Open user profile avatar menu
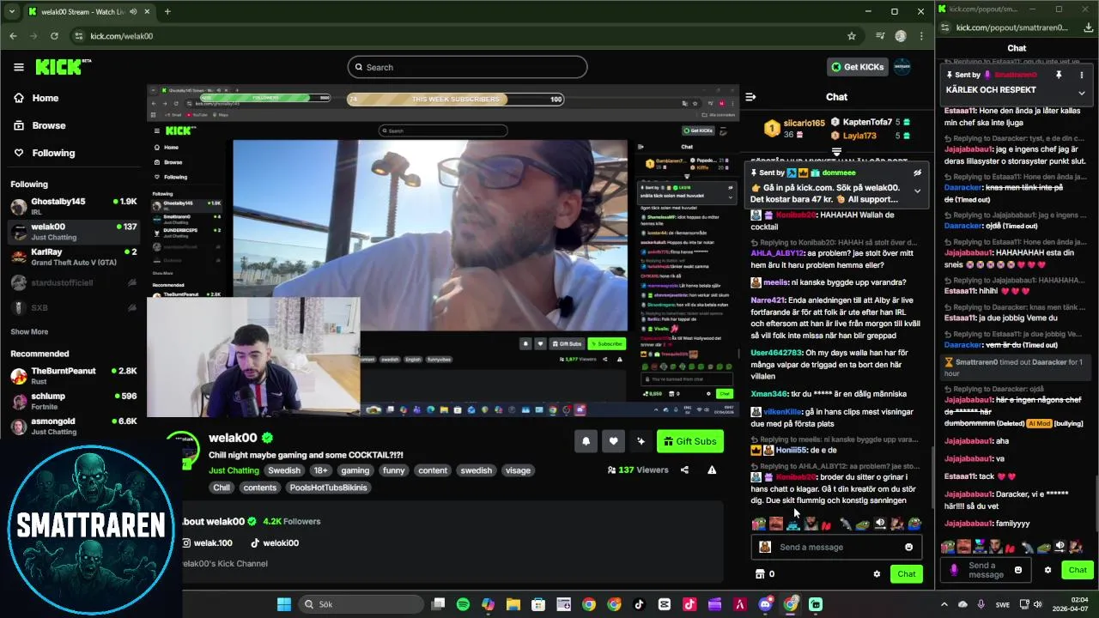1099x618 pixels. (x=902, y=67)
